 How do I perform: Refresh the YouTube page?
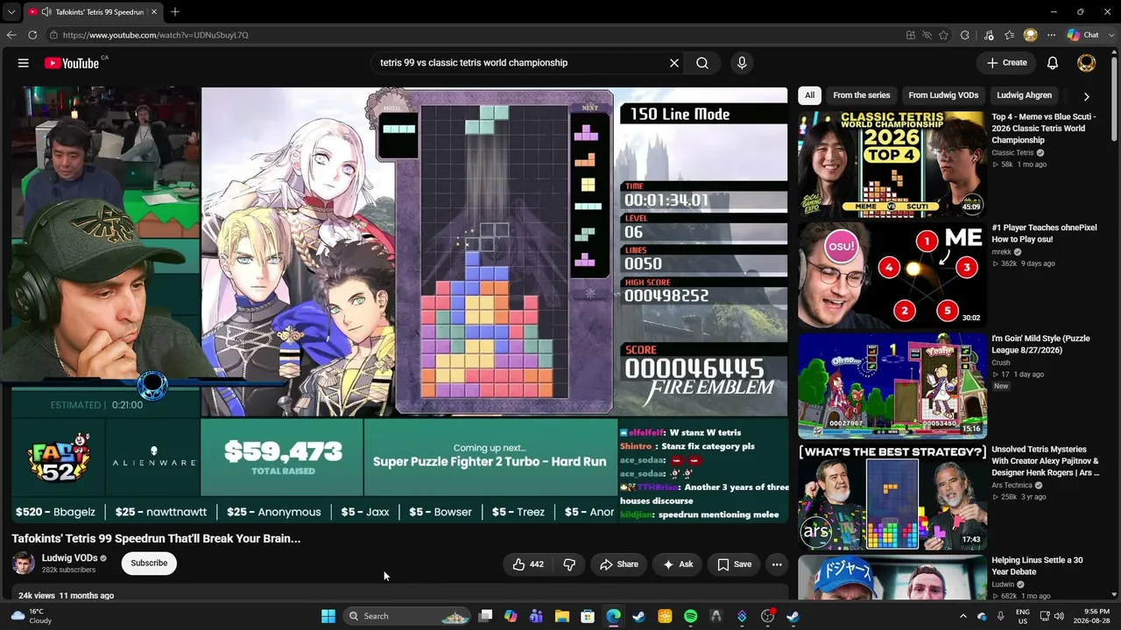click(x=32, y=35)
